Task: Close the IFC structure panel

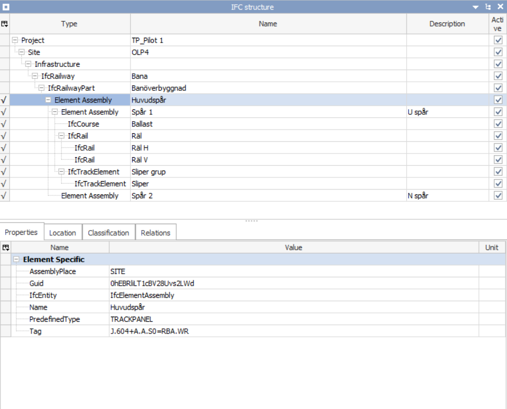Action: (500, 7)
